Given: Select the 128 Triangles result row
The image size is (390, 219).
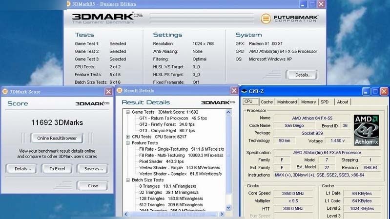Looking at the screenshot, I should click(171, 199).
